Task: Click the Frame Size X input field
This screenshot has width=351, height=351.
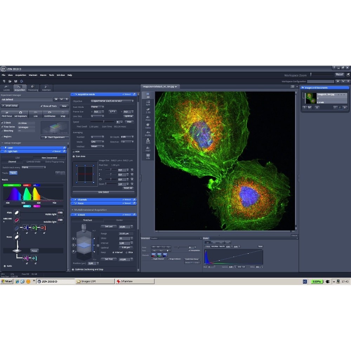Action: (x=97, y=112)
